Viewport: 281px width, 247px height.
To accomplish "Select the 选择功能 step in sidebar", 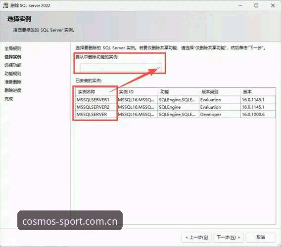I will pos(13,65).
